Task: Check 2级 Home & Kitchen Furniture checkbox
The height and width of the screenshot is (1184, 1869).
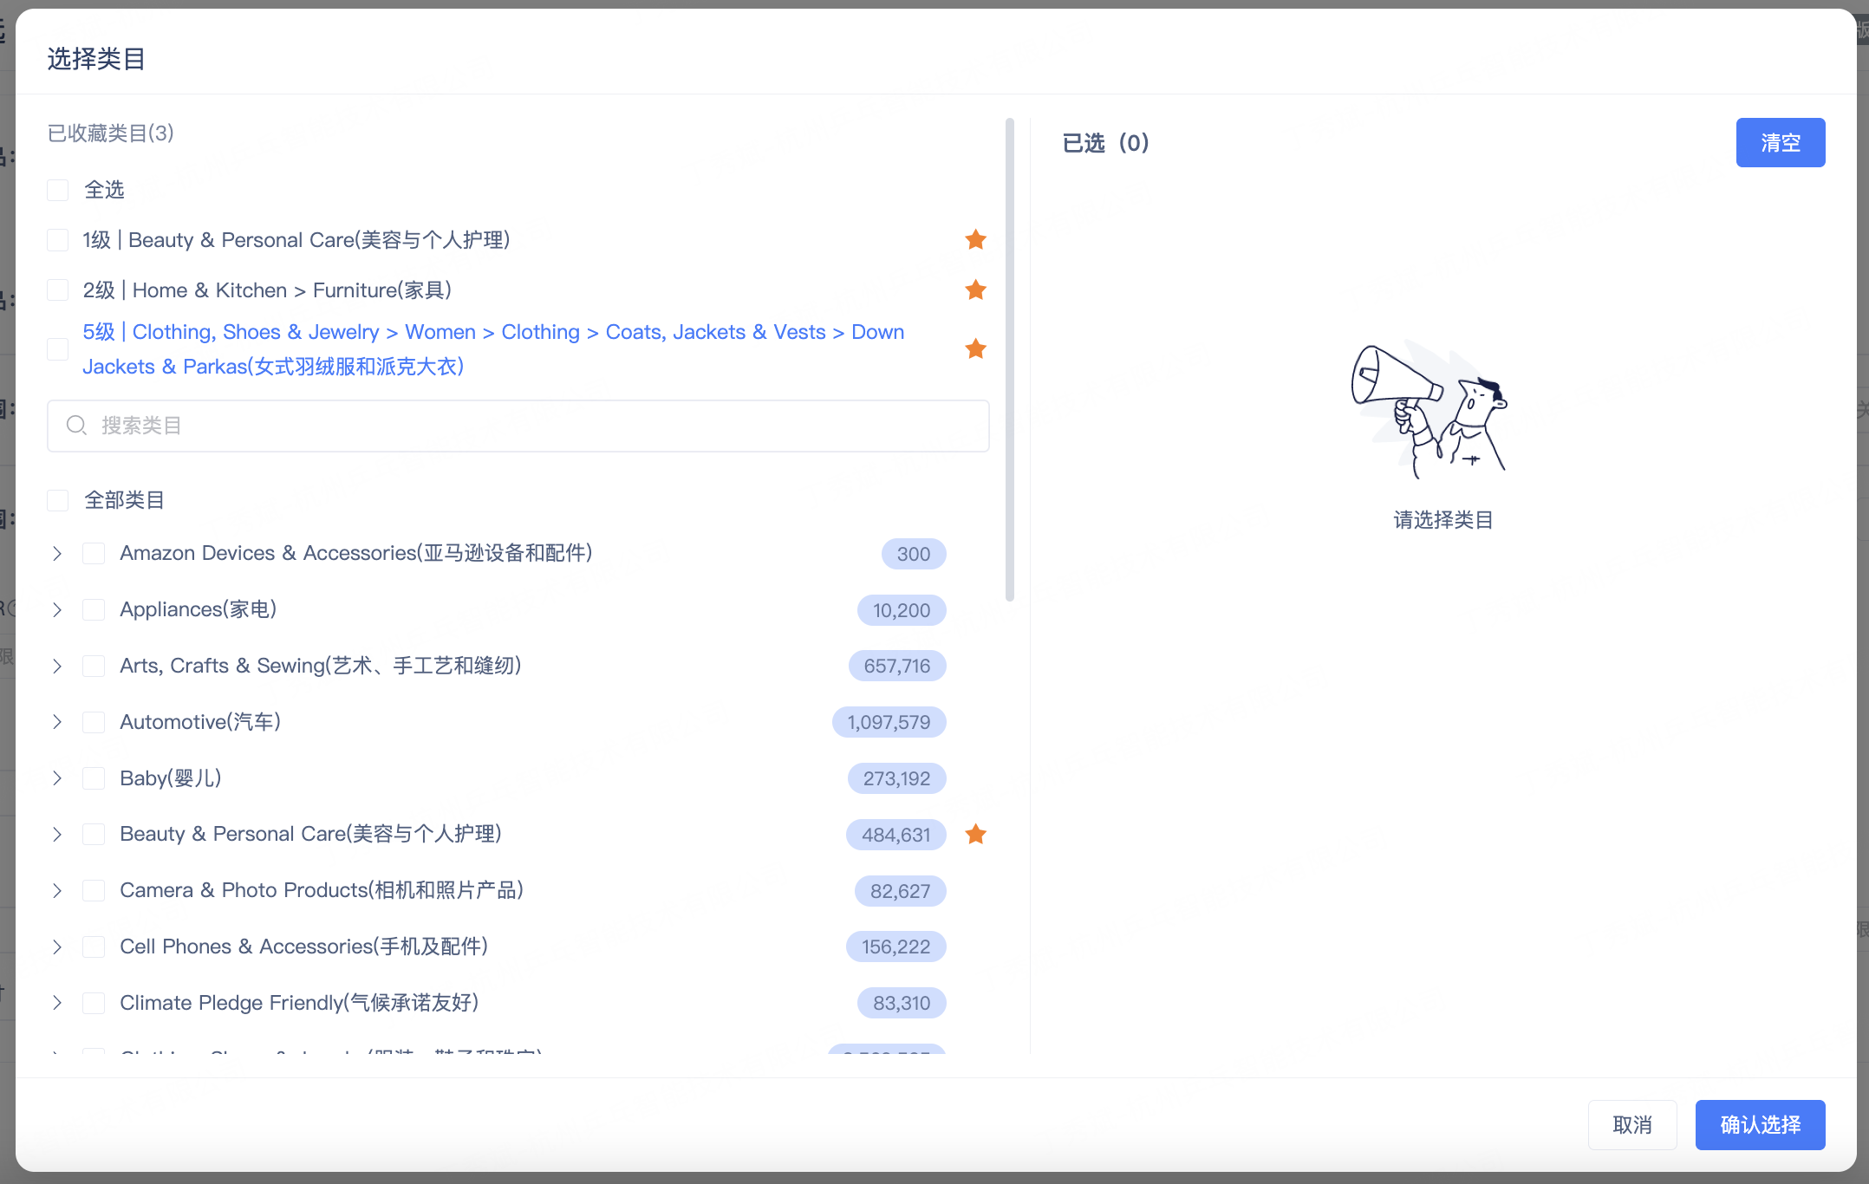Action: click(x=58, y=290)
